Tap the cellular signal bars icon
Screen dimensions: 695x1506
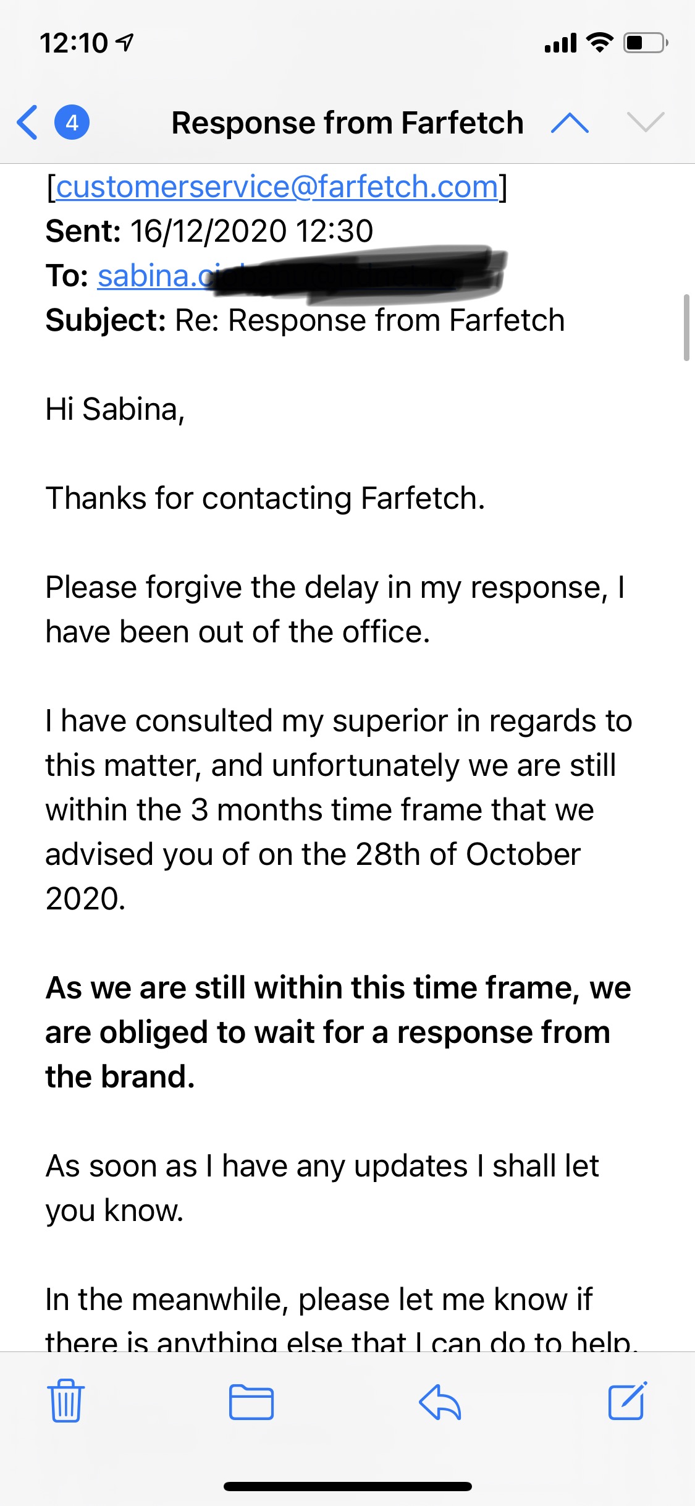560,43
